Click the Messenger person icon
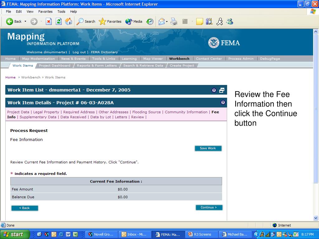319x239 pixels. (220, 21)
